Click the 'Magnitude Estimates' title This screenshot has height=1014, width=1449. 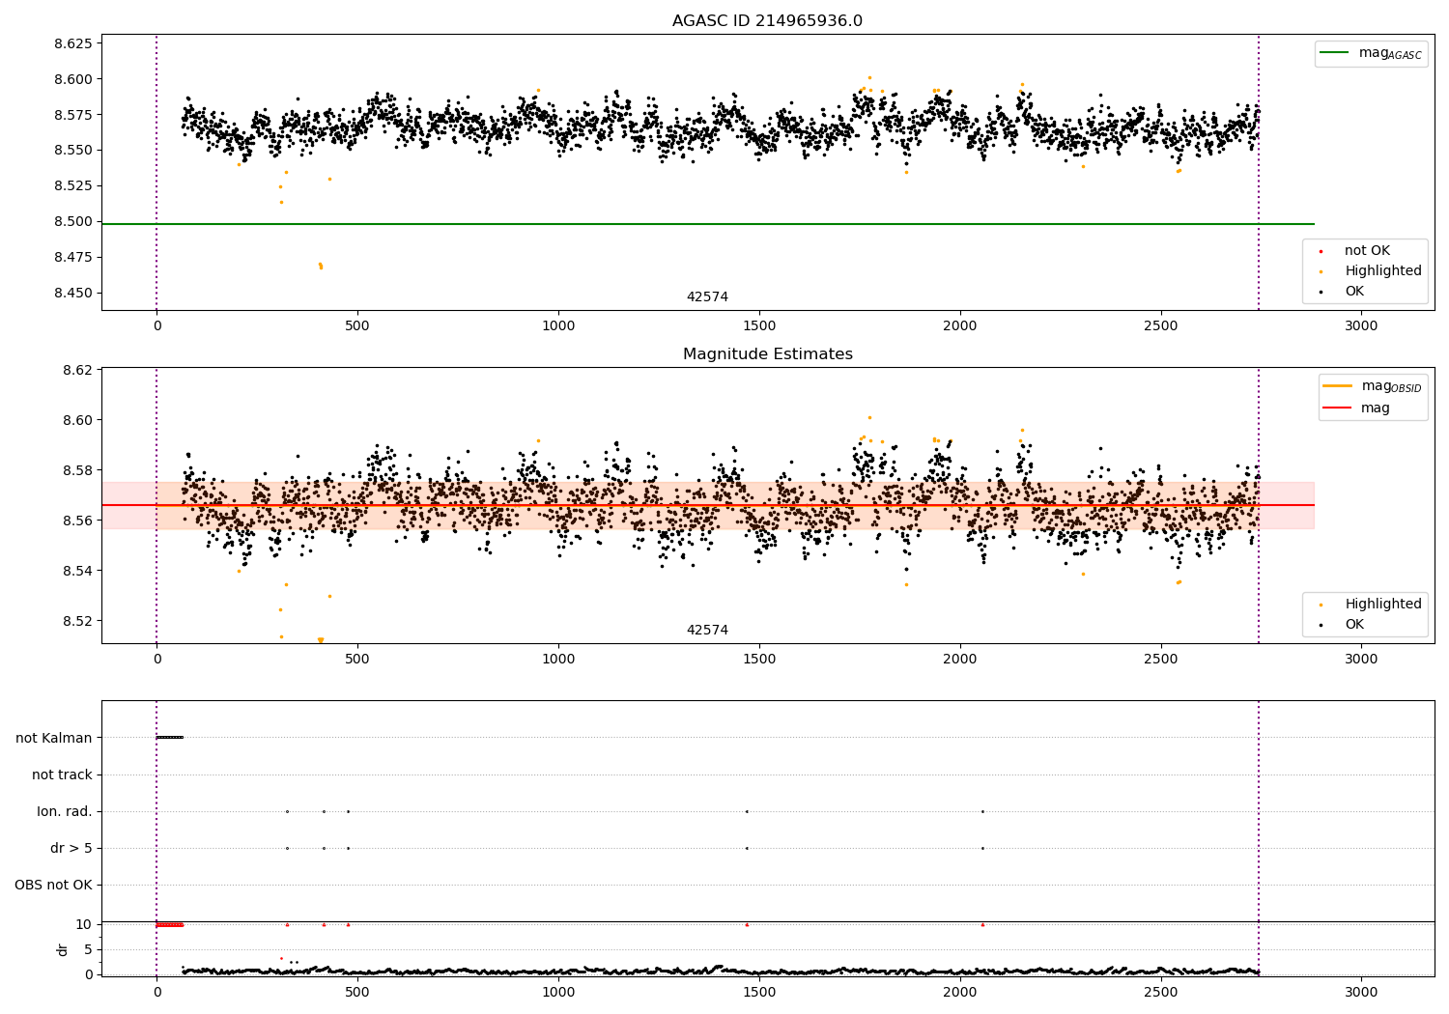coord(767,354)
